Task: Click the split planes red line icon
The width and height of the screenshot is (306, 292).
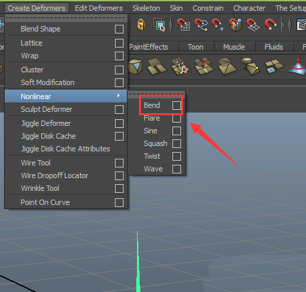Action: (x=204, y=66)
